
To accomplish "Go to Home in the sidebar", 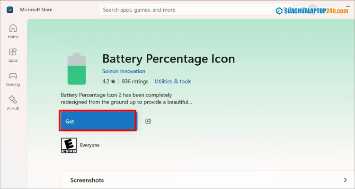I will (x=13, y=30).
